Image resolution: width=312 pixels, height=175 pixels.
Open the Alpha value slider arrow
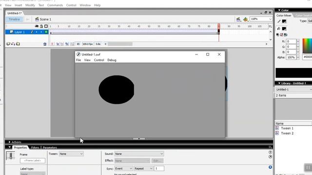tap(298, 57)
